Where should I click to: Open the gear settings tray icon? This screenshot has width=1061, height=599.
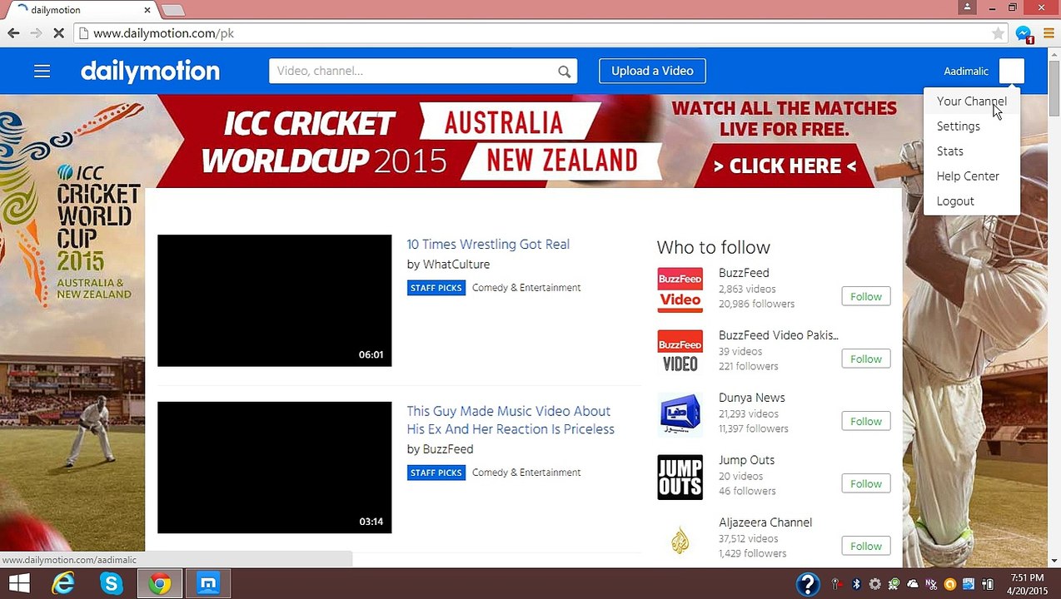click(874, 584)
